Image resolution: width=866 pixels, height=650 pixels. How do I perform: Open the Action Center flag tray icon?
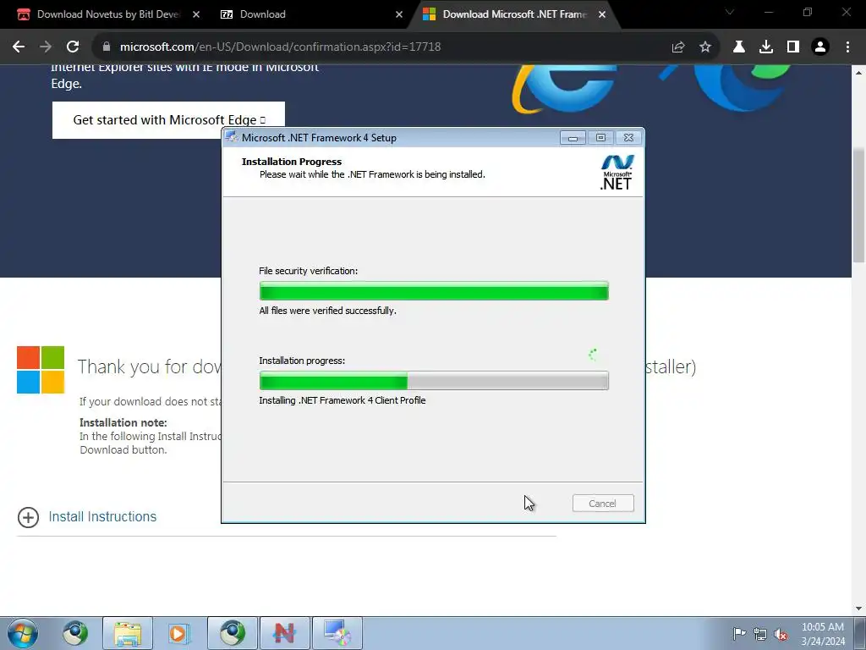739,633
